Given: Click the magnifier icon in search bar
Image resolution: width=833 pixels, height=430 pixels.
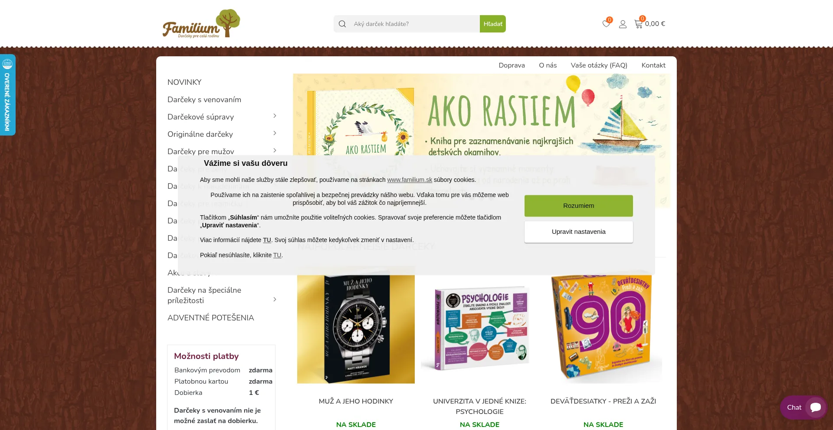Looking at the screenshot, I should 342,24.
